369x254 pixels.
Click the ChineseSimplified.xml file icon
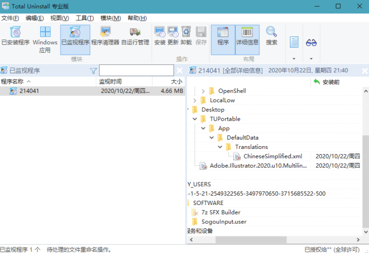[237, 156]
